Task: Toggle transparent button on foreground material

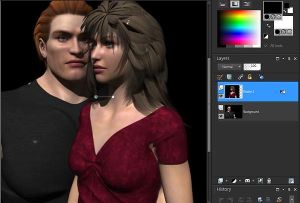Action: point(279,17)
